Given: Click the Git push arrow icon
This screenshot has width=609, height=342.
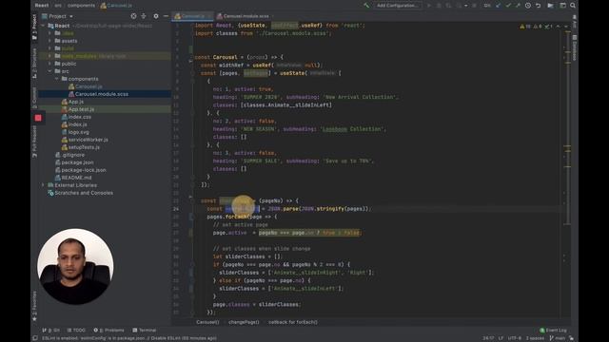Looking at the screenshot, I should (518, 6).
